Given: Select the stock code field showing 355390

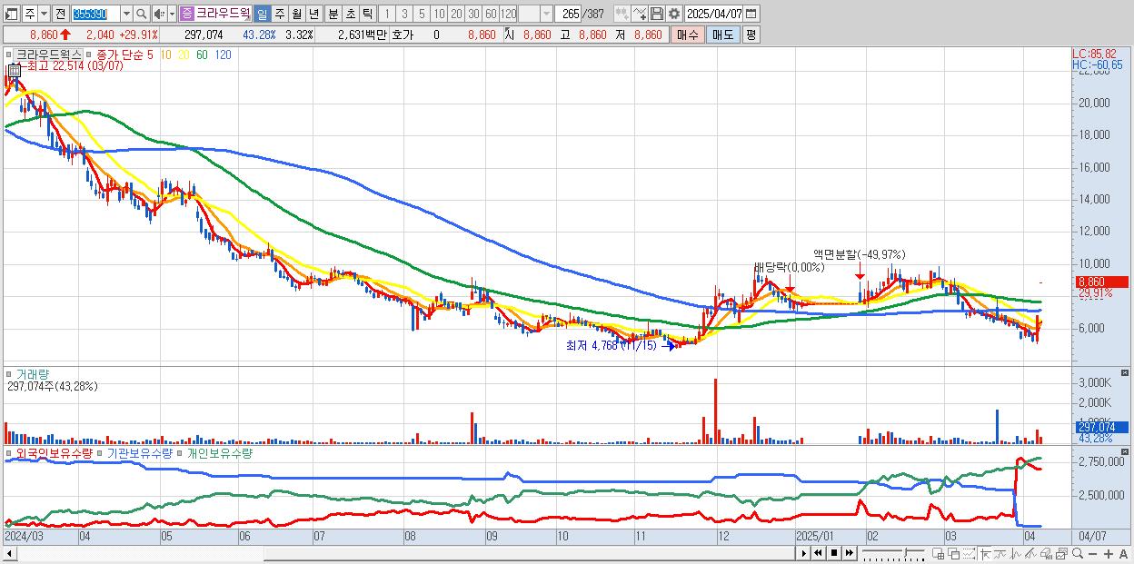Looking at the screenshot, I should click(94, 14).
